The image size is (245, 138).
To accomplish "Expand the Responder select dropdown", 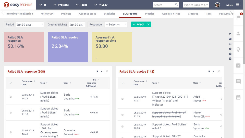I will click(x=116, y=25).
